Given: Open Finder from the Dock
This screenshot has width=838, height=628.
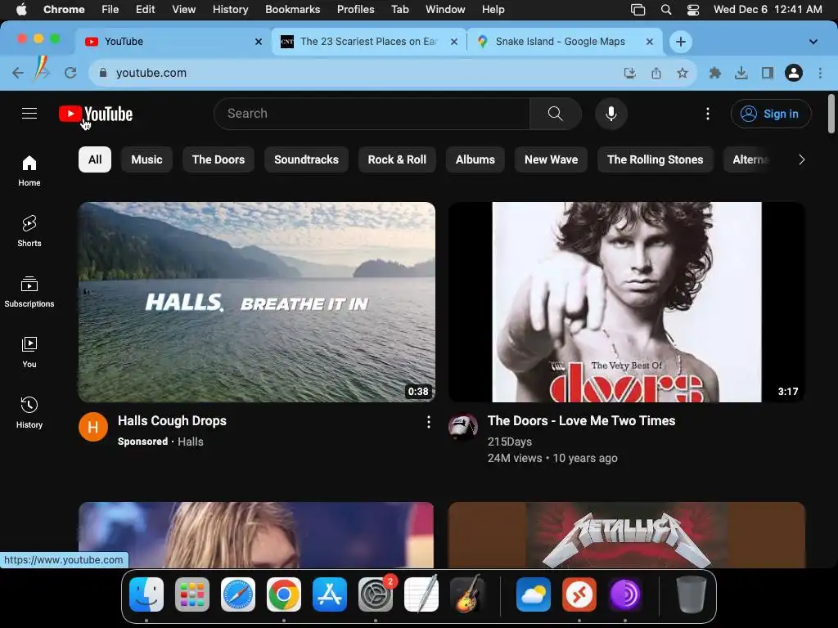Looking at the screenshot, I should click(146, 594).
